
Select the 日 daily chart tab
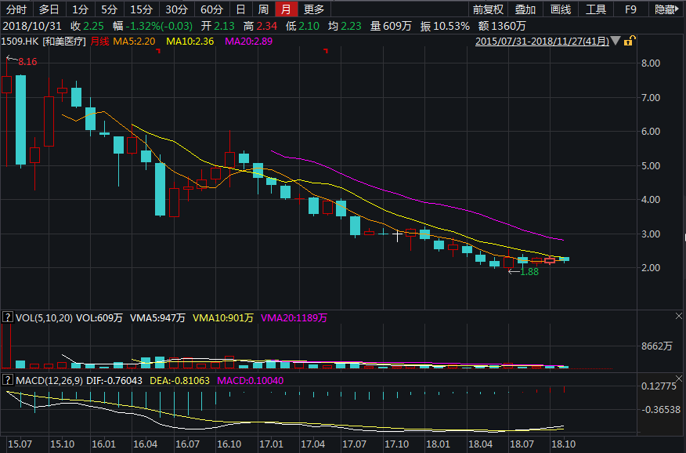(240, 9)
